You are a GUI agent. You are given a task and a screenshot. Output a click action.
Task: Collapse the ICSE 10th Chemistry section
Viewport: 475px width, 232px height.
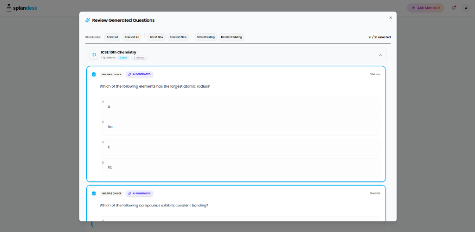coord(380,55)
